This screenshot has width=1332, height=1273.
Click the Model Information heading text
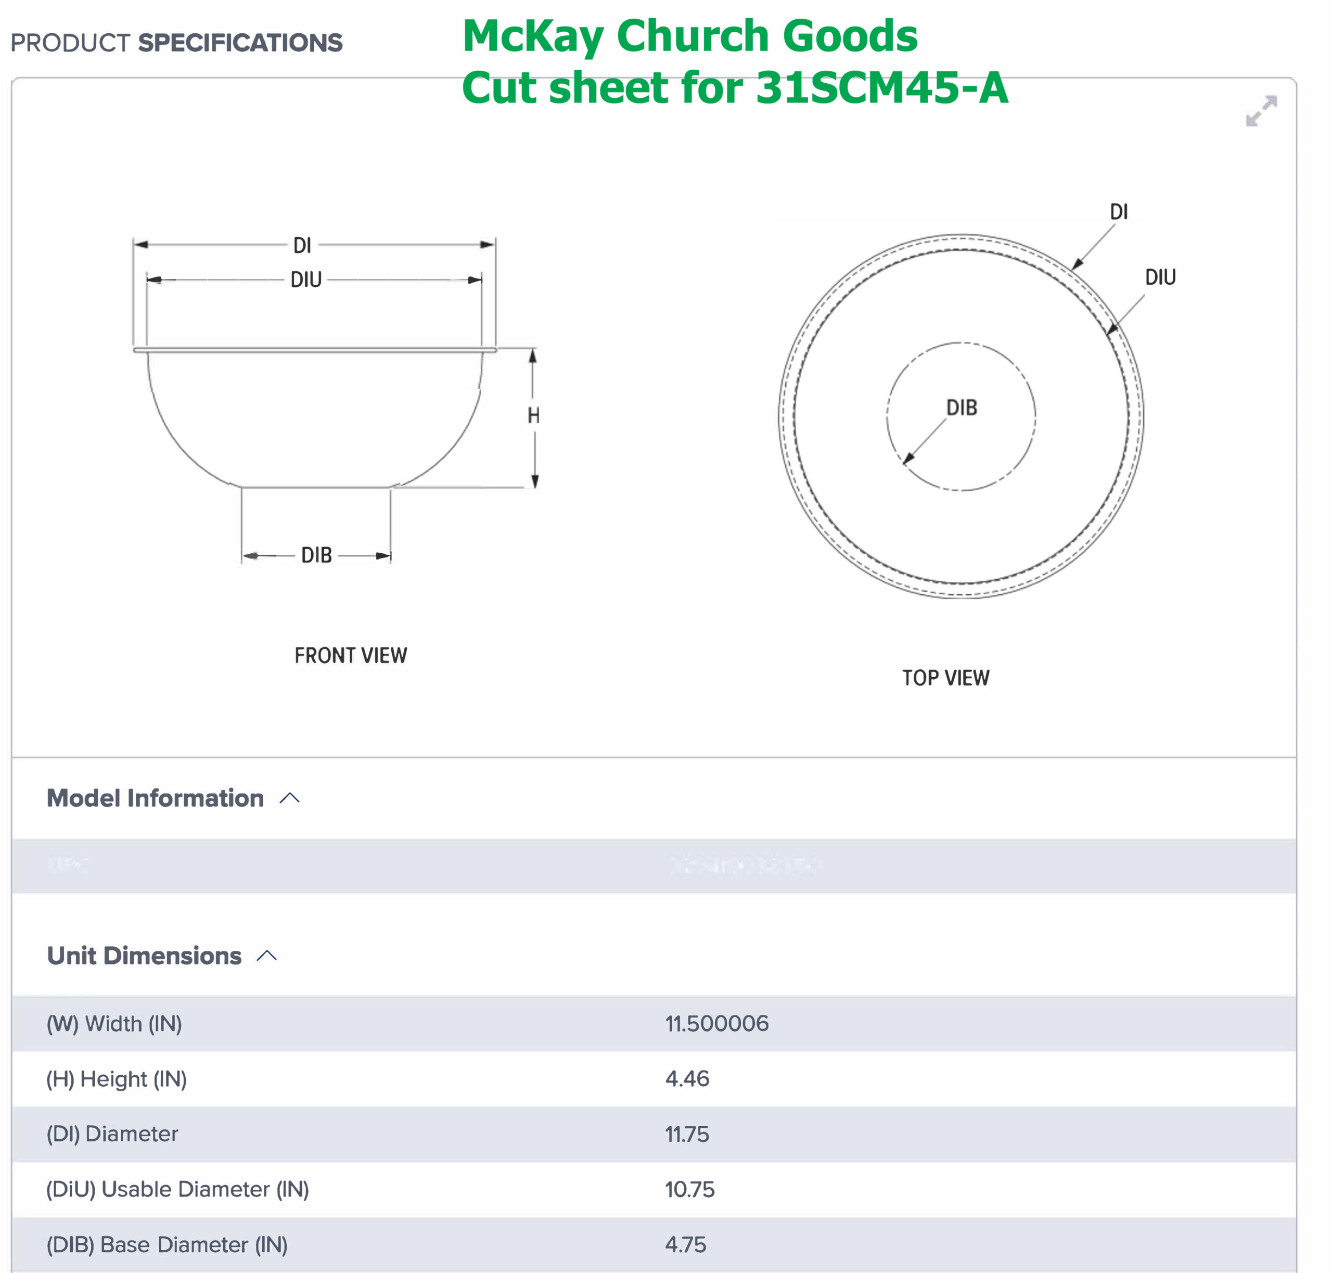click(155, 798)
